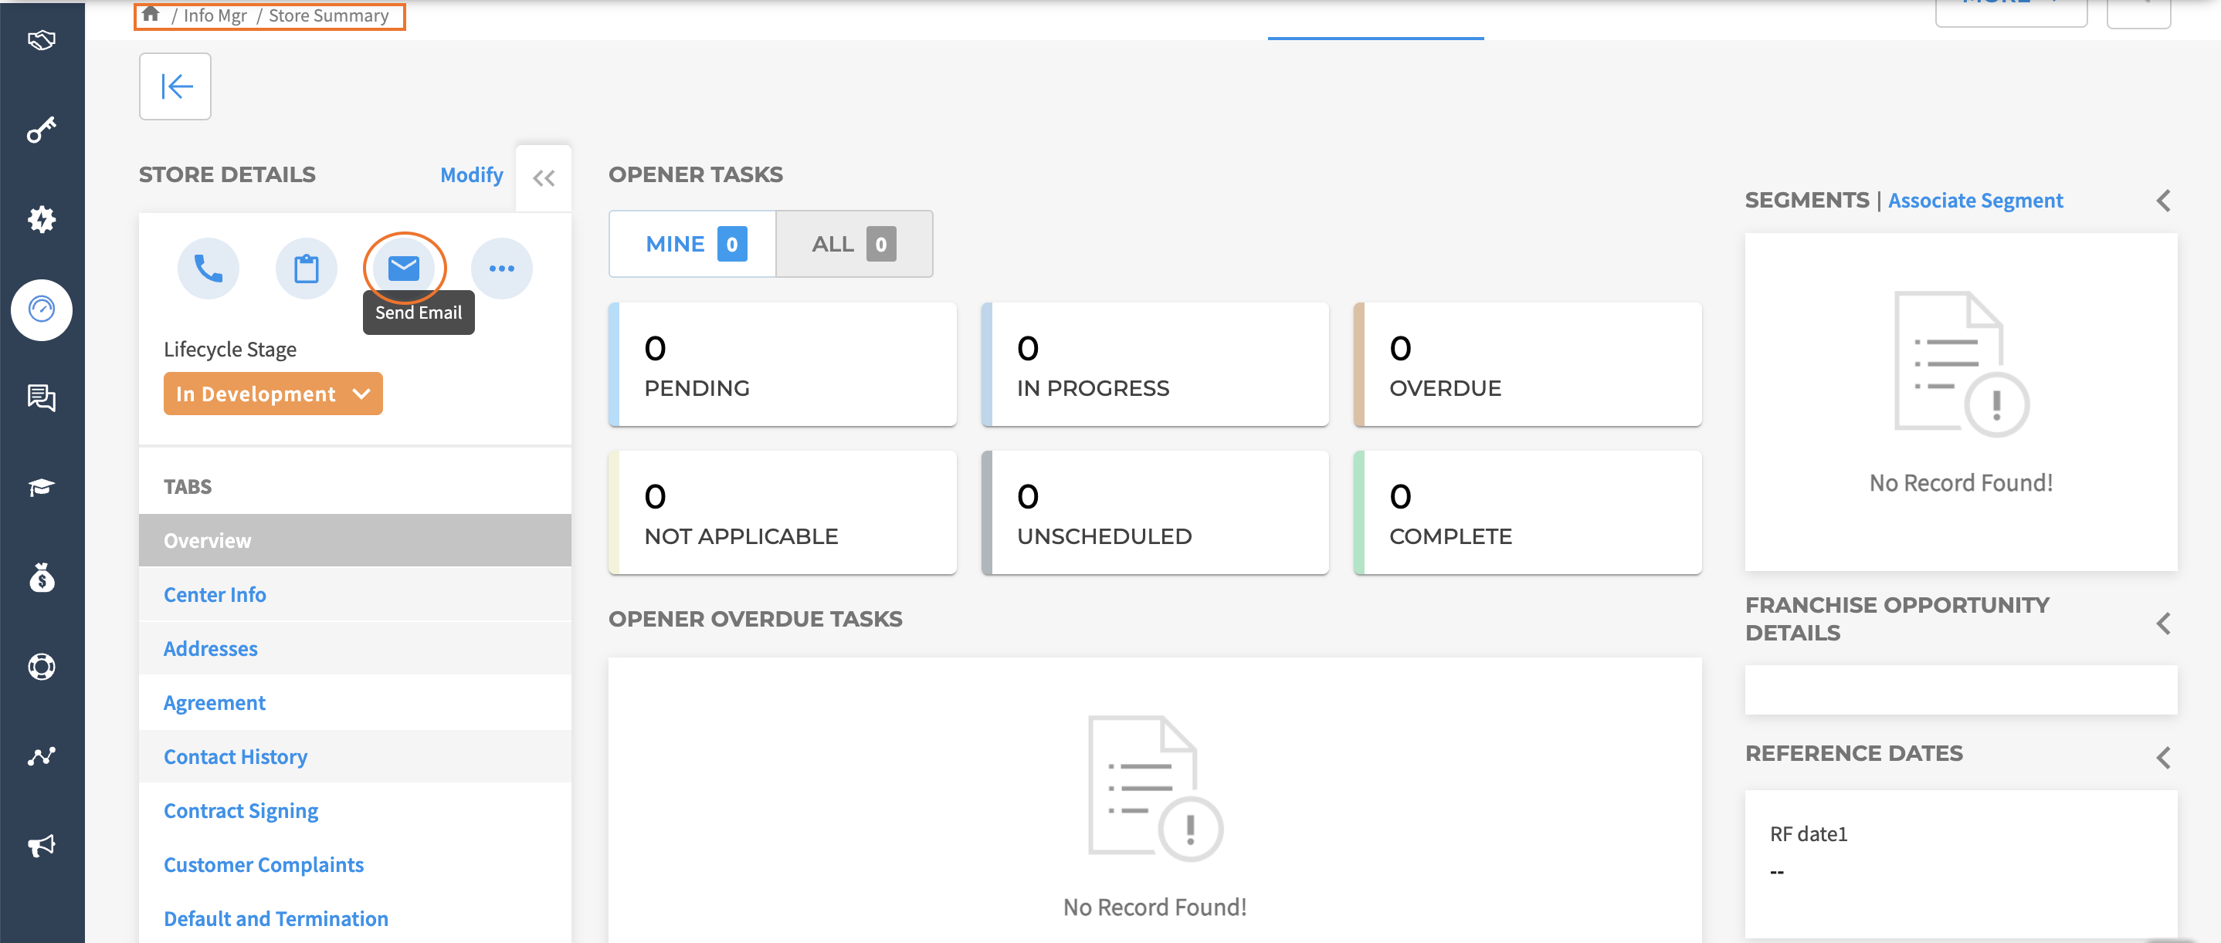
Task: Open the Center Info tab
Action: pos(354,595)
